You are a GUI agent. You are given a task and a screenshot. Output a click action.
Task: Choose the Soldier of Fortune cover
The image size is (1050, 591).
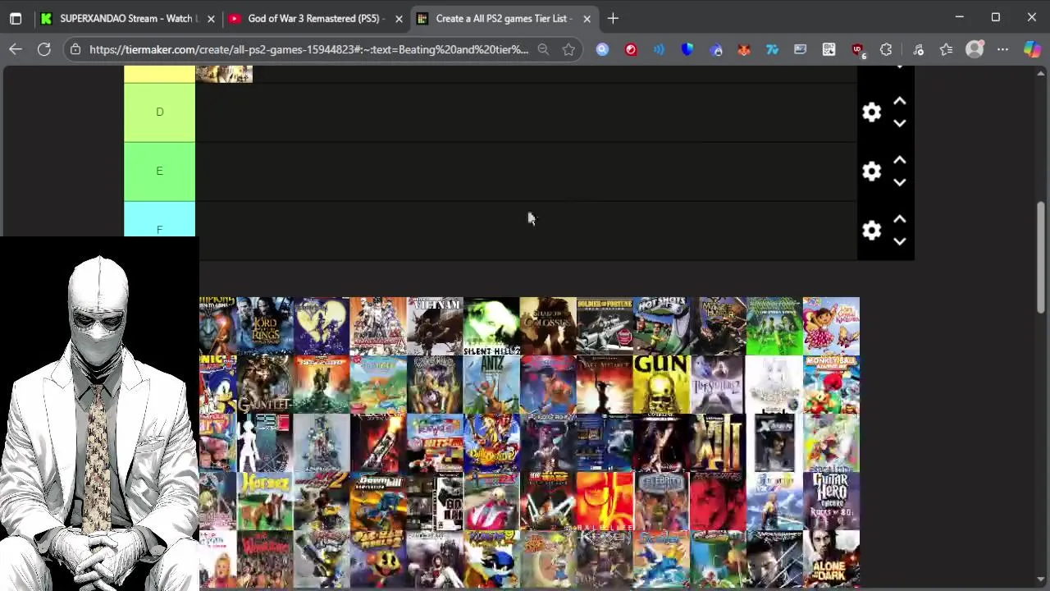[605, 326]
